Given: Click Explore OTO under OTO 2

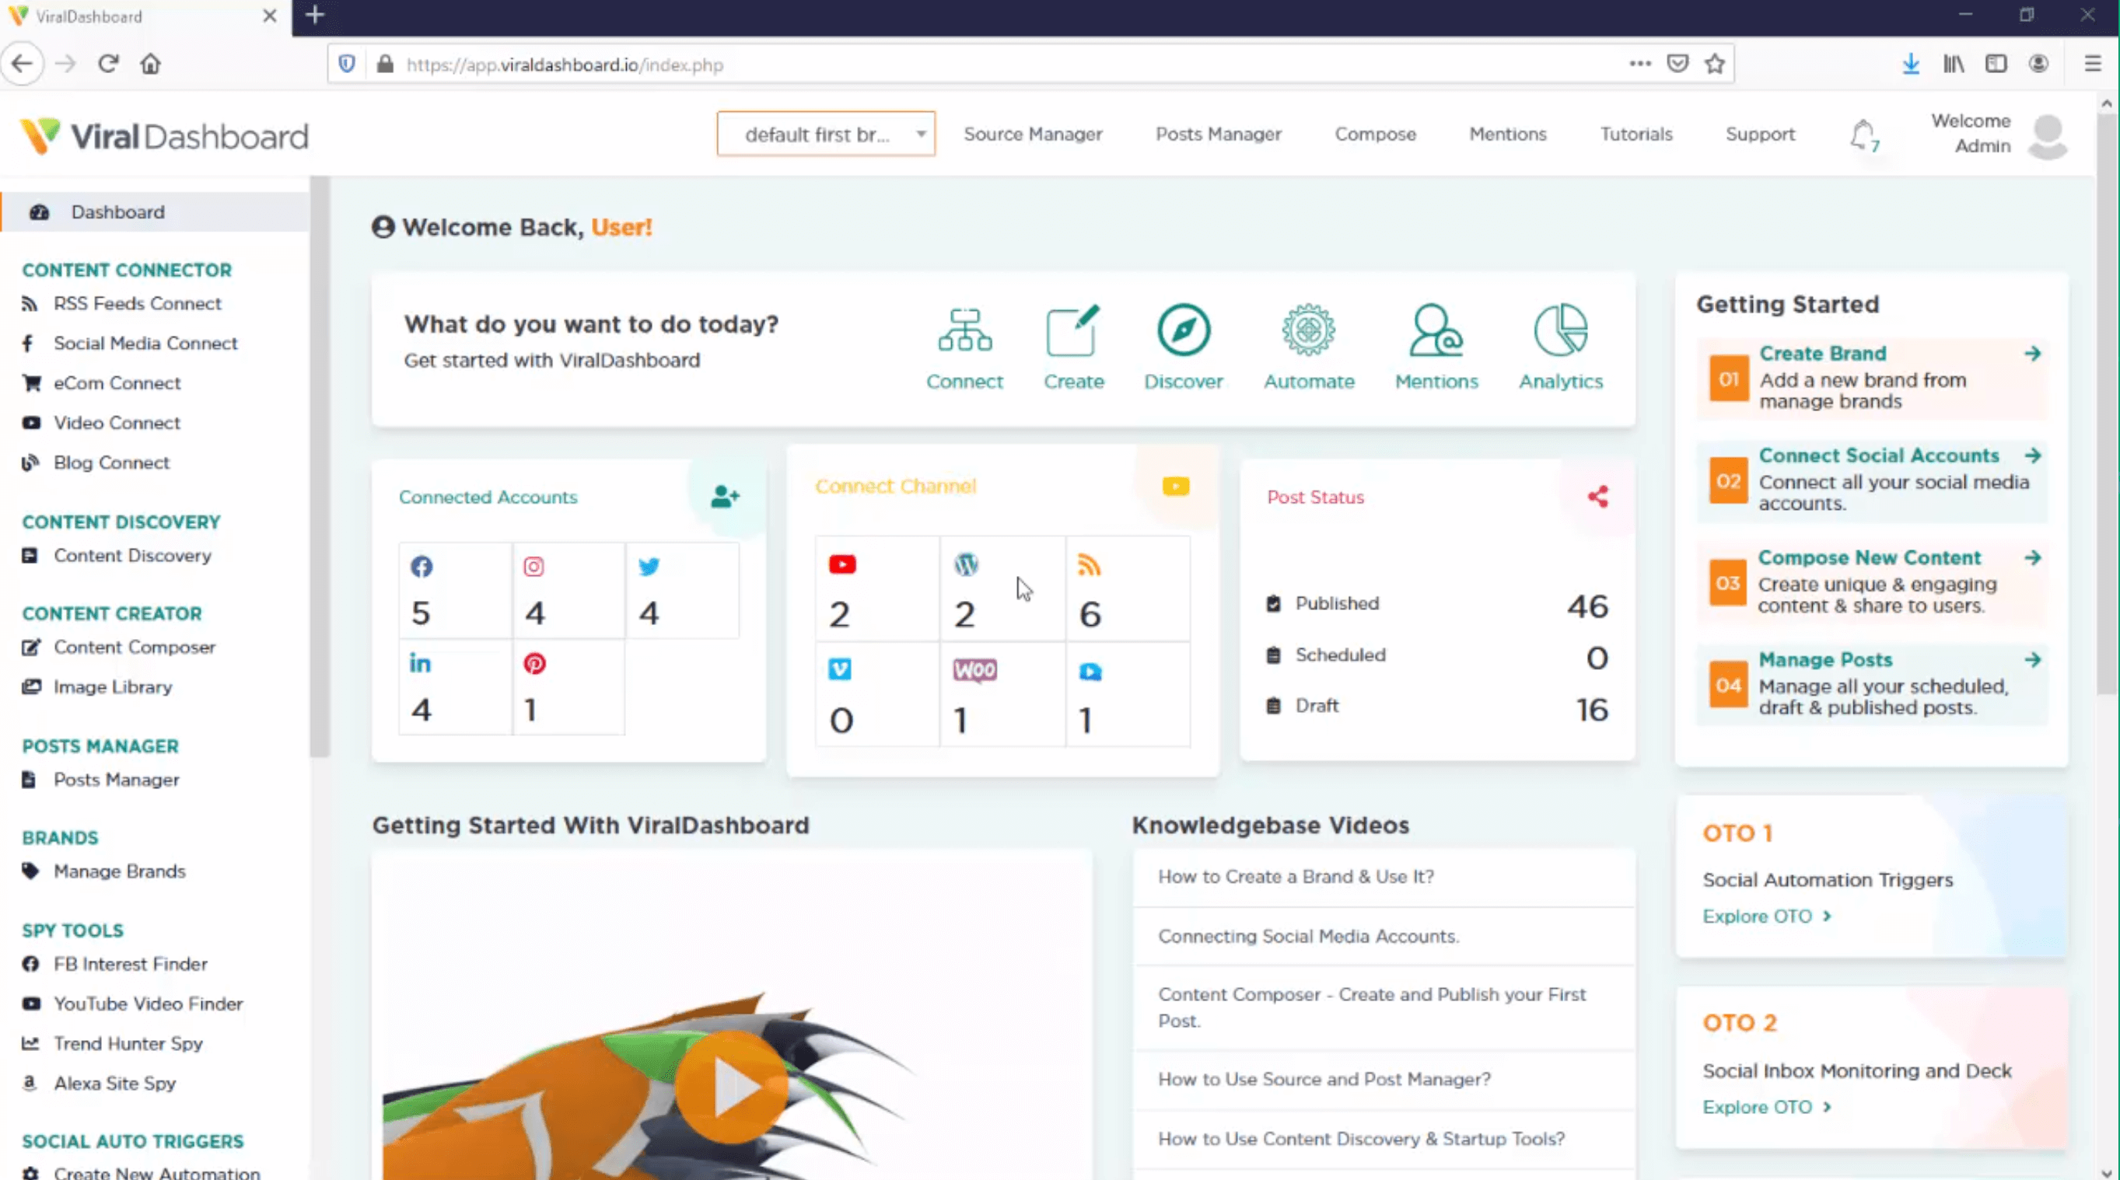Looking at the screenshot, I should click(1766, 1108).
